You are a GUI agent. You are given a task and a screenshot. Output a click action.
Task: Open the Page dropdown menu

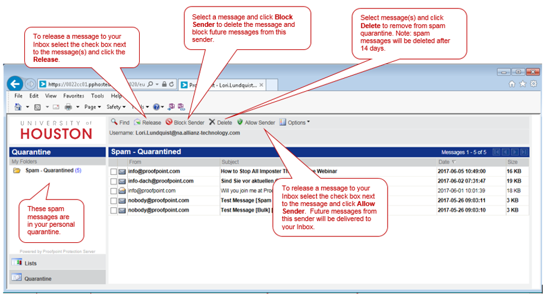point(92,107)
